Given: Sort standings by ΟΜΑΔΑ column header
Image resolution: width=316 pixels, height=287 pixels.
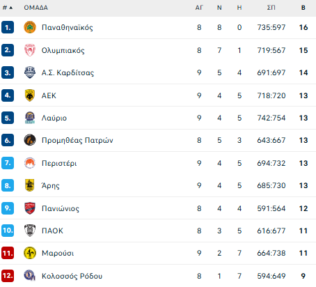Looking at the screenshot, I should point(36,8).
